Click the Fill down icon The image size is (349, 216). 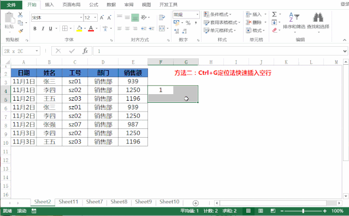coord(274,22)
